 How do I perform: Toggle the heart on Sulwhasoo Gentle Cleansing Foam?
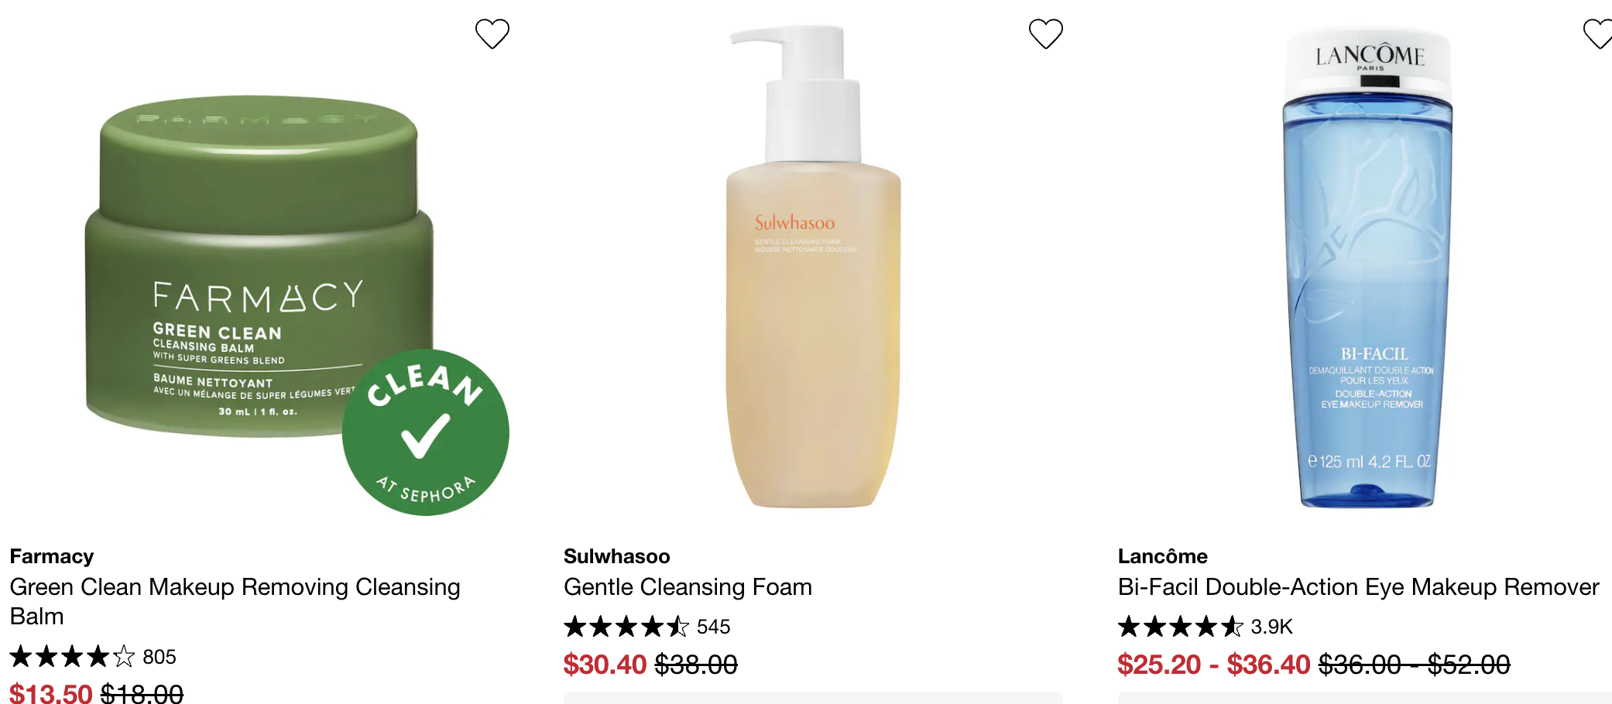(1045, 34)
